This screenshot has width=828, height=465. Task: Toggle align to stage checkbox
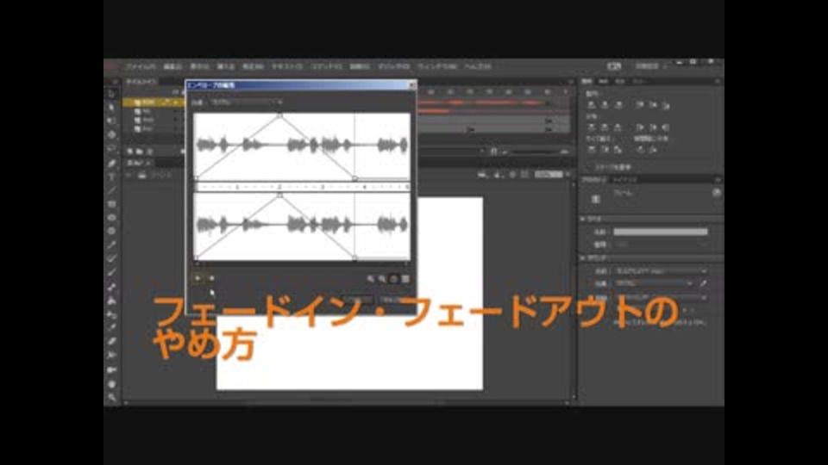tap(590, 167)
